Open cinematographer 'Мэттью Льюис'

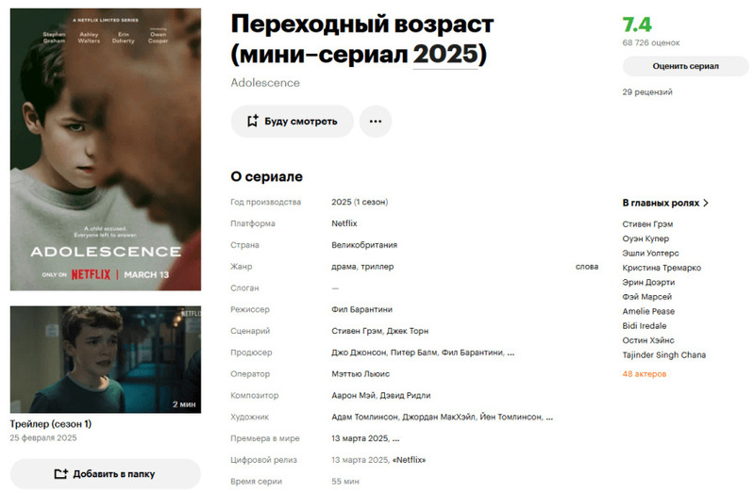[x=361, y=373]
